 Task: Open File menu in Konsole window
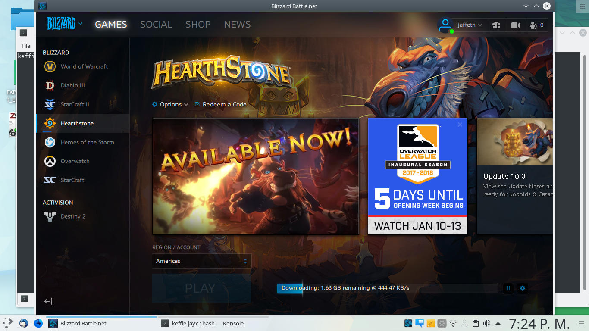[26, 46]
